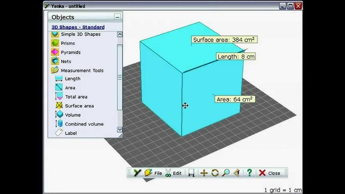Pick the Combined volume tool icon
The width and height of the screenshot is (345, 194).
click(59, 124)
